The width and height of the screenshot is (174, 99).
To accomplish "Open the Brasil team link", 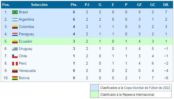I will (23, 12).
